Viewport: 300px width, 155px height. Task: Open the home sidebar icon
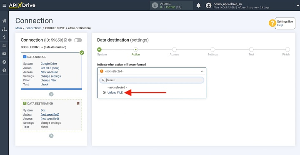click(4, 21)
